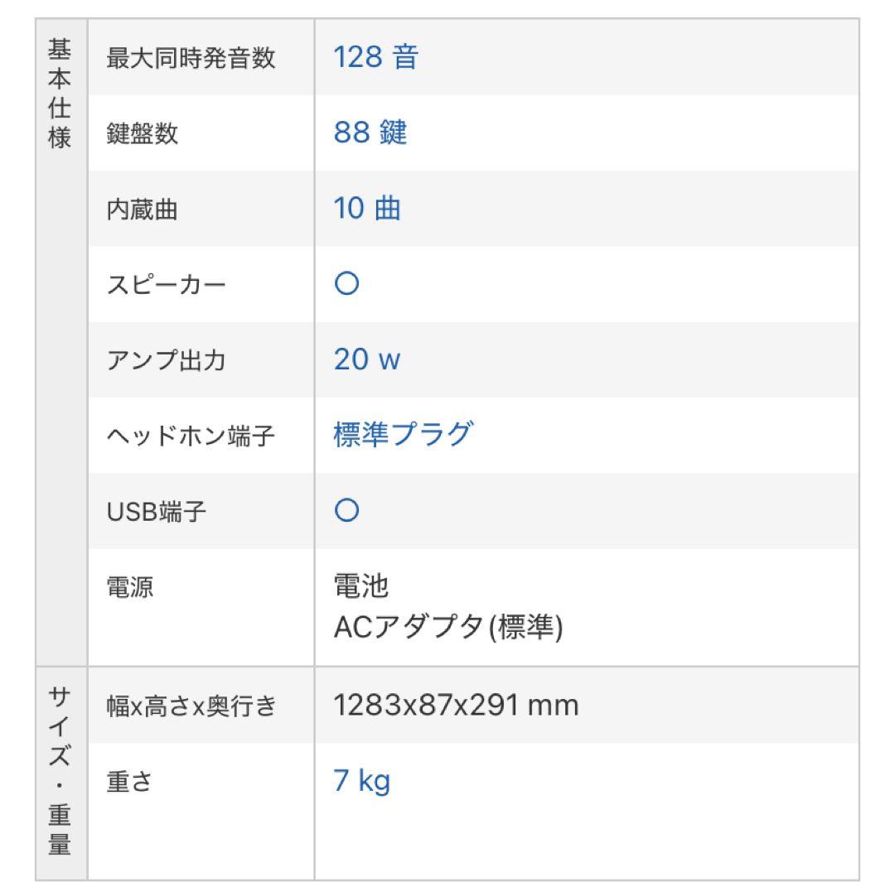Select the 電源 row label

pyautogui.click(x=130, y=587)
